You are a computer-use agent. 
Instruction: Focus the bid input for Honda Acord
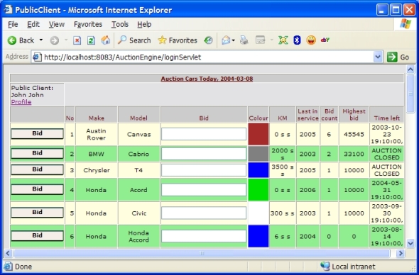204,190
